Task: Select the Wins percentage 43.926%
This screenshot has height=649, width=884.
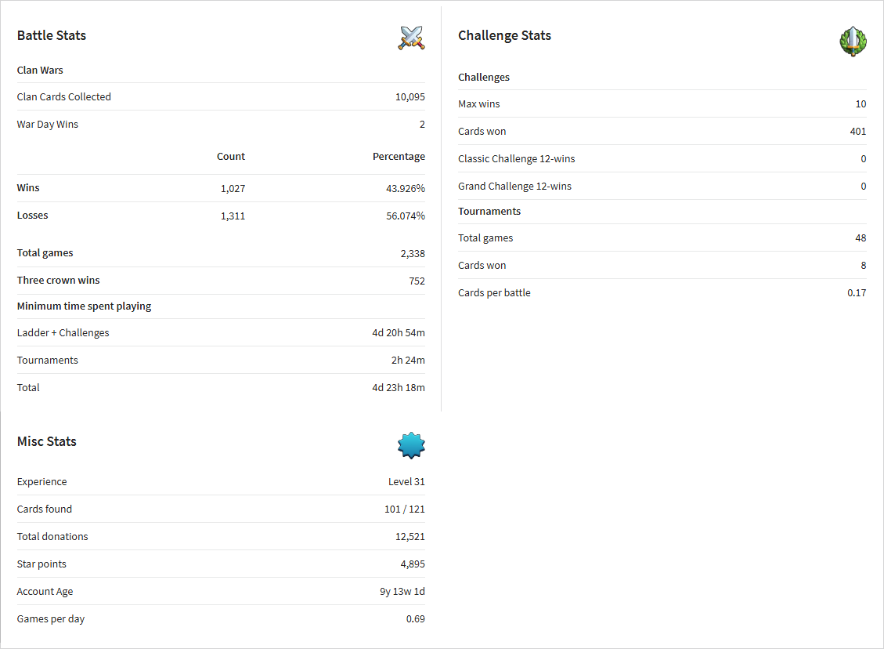Action: click(406, 188)
